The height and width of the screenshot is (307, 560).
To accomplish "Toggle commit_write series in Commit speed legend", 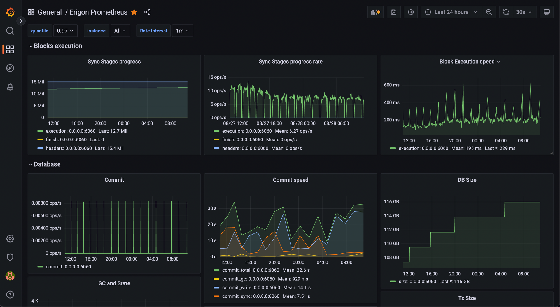I will point(251,287).
